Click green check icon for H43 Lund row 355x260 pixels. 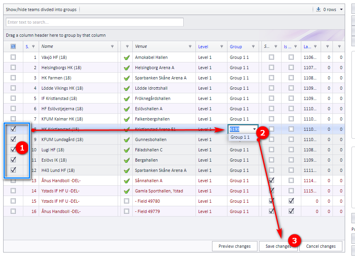tap(127, 171)
